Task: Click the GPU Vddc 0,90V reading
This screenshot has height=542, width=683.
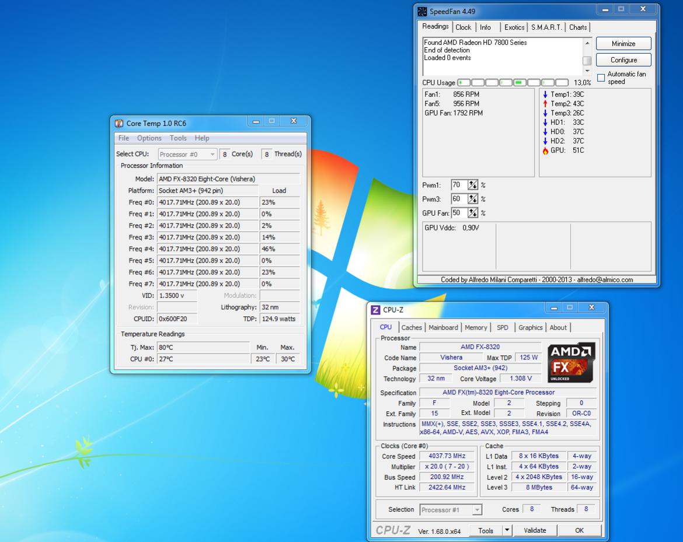Action: (452, 228)
